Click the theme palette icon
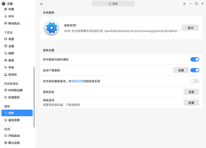206x148 pixels. coord(6,46)
